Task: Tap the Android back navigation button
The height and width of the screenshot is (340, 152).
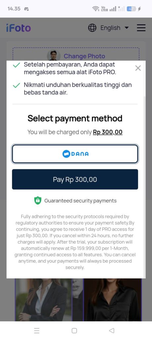Action: (112, 330)
